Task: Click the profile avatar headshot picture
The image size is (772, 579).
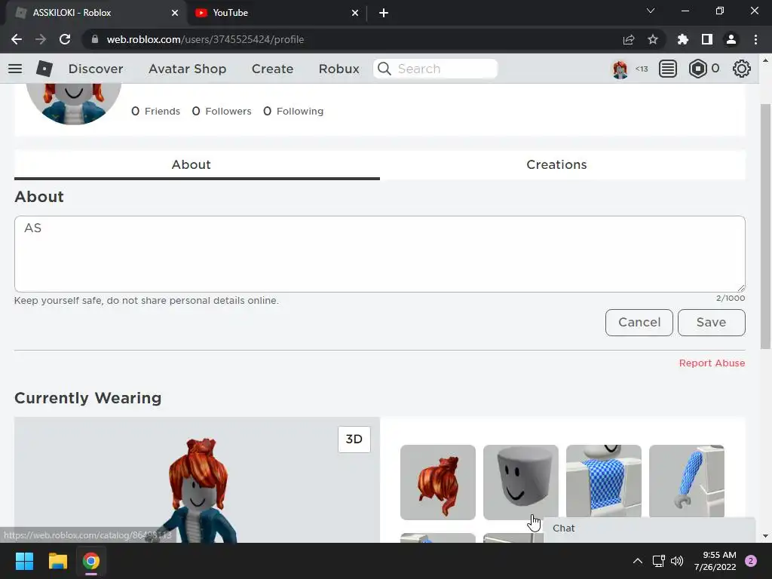Action: pyautogui.click(x=73, y=104)
